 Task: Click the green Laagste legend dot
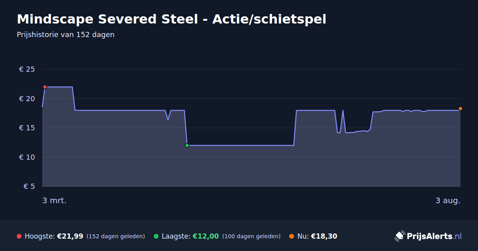156,236
